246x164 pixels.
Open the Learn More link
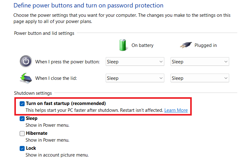pos(176,110)
